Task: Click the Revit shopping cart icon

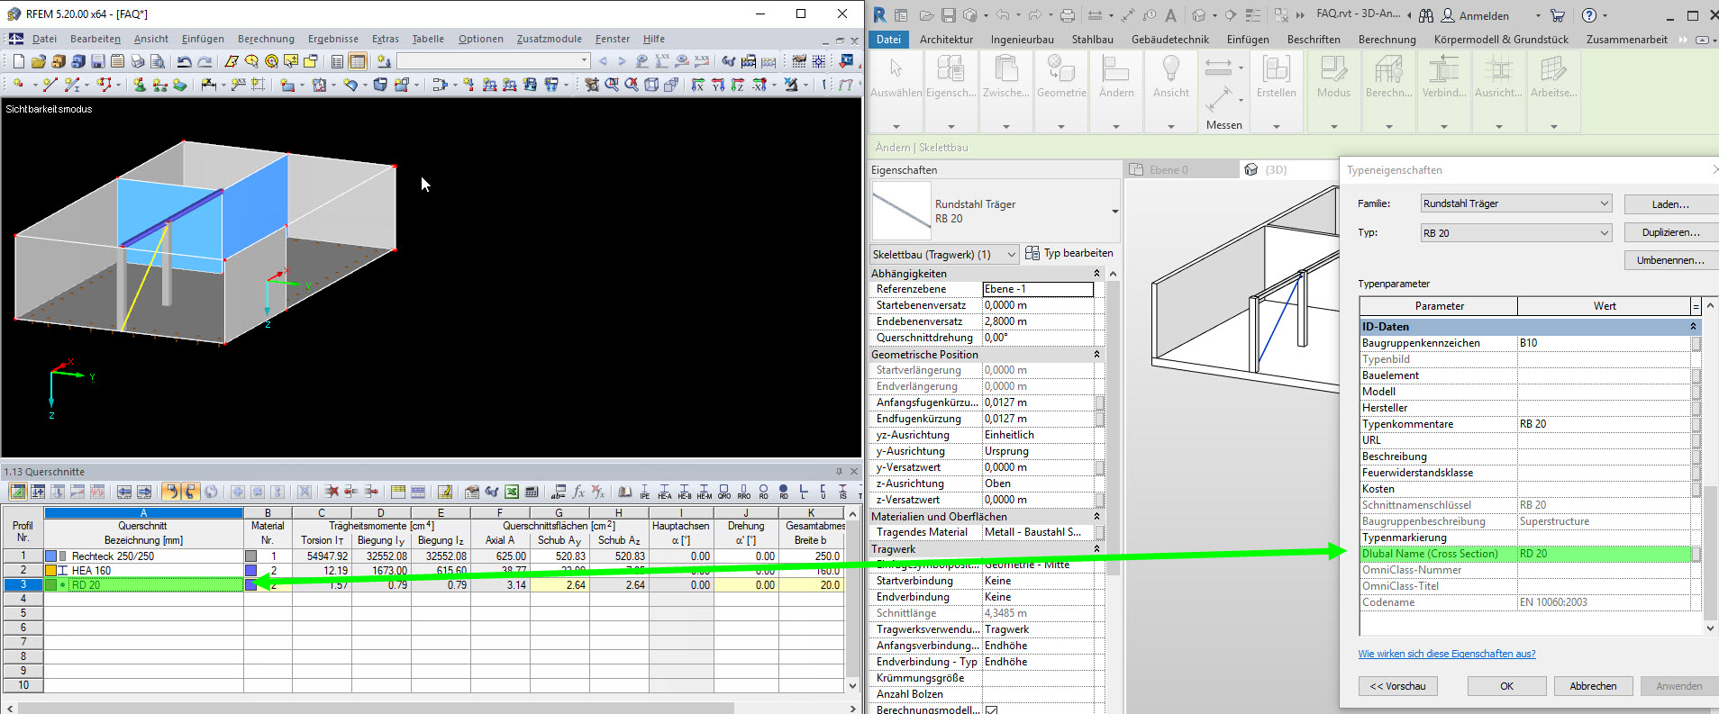Action: (1557, 15)
